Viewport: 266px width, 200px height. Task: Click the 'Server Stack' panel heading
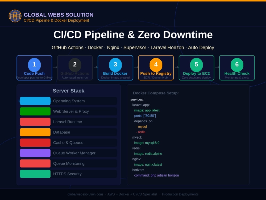pyautogui.click(x=69, y=91)
